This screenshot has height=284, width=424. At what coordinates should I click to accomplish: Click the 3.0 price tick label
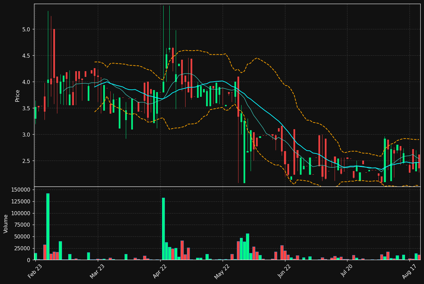[27, 135]
